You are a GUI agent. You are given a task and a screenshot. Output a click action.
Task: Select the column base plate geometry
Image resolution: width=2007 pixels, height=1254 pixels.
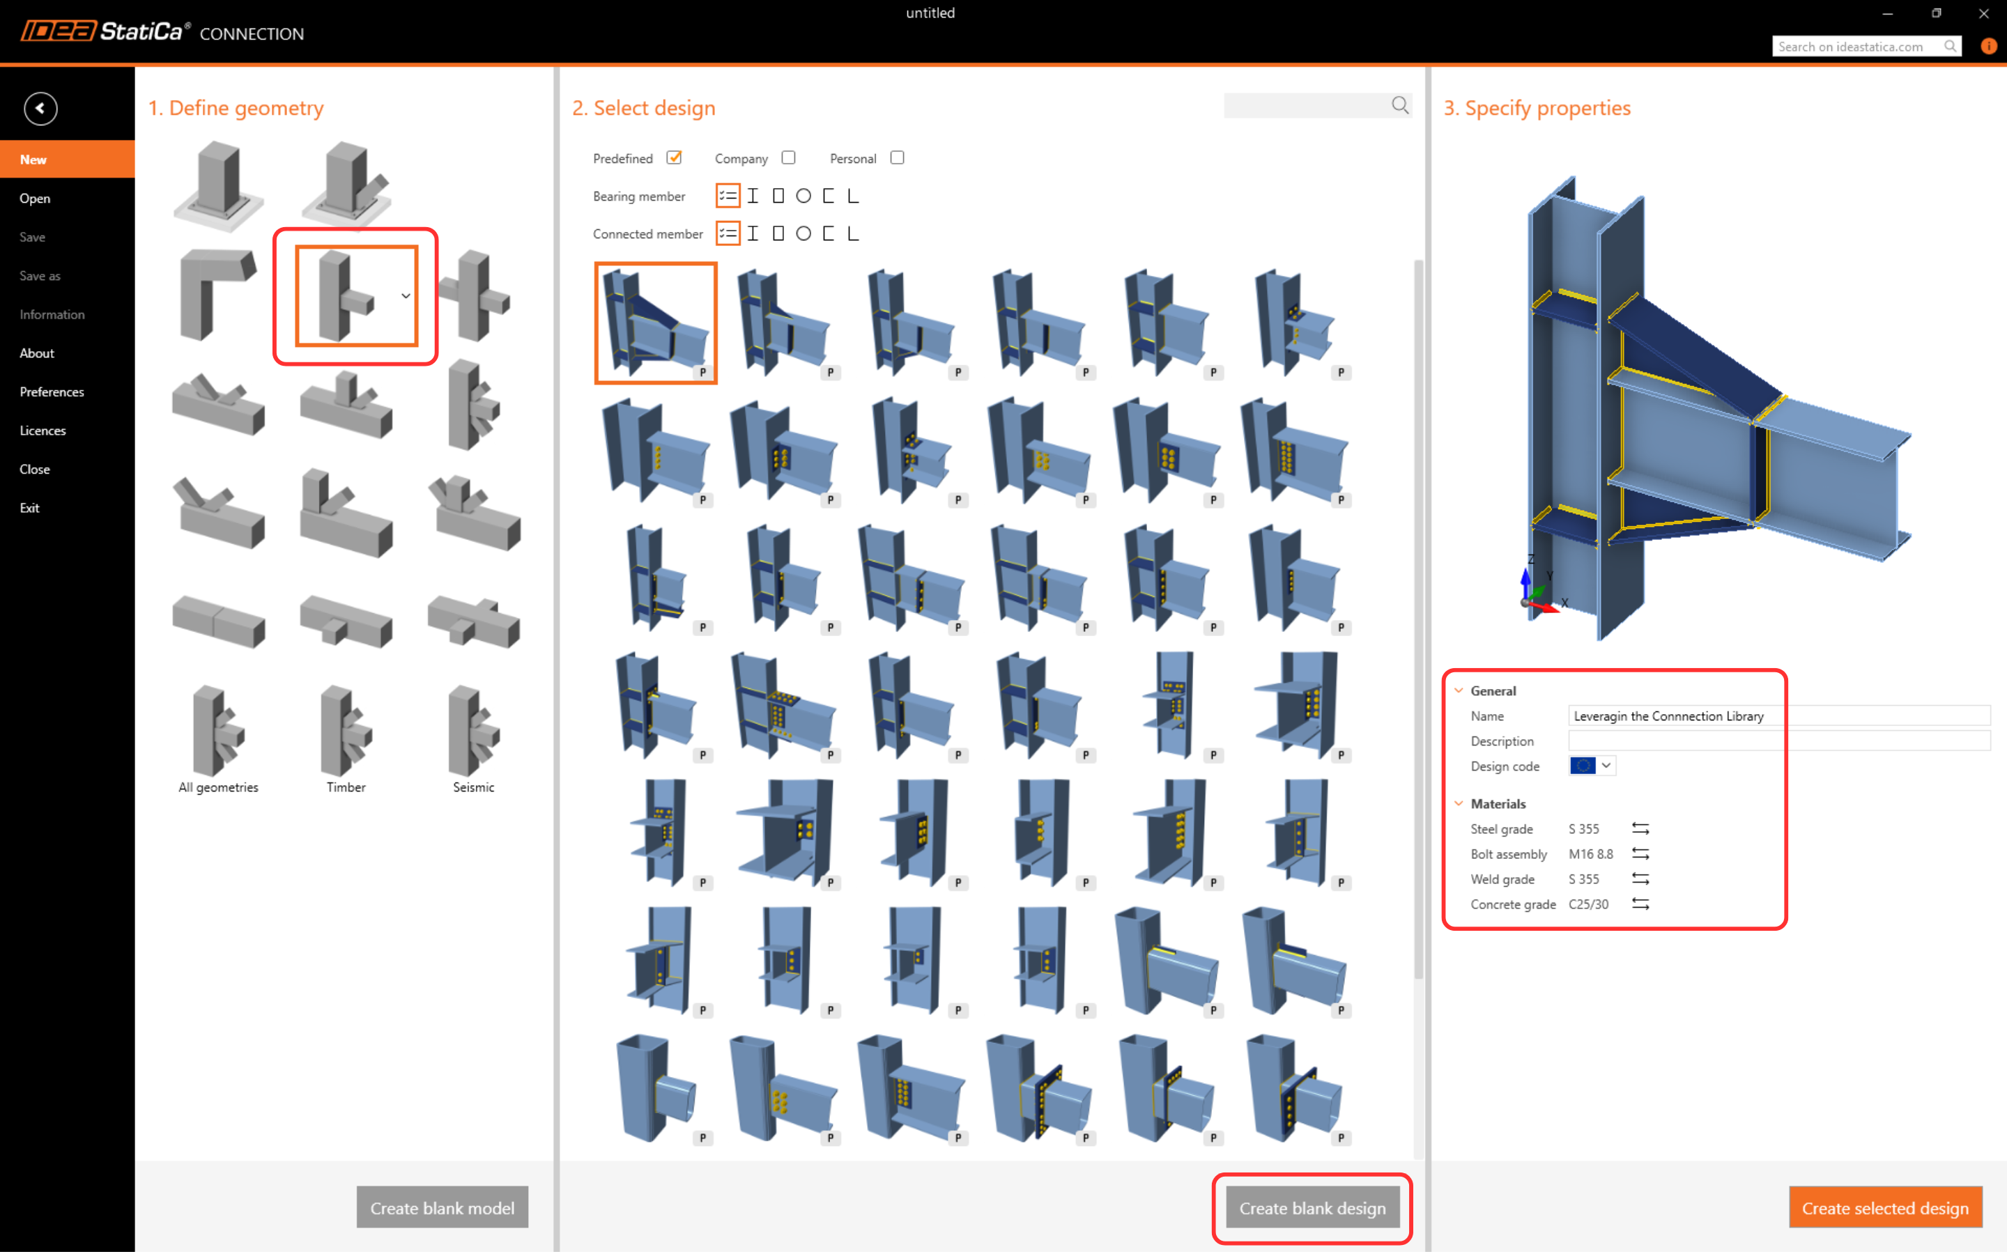218,186
